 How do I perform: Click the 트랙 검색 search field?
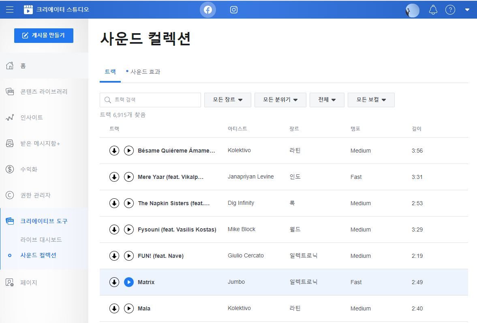[150, 100]
